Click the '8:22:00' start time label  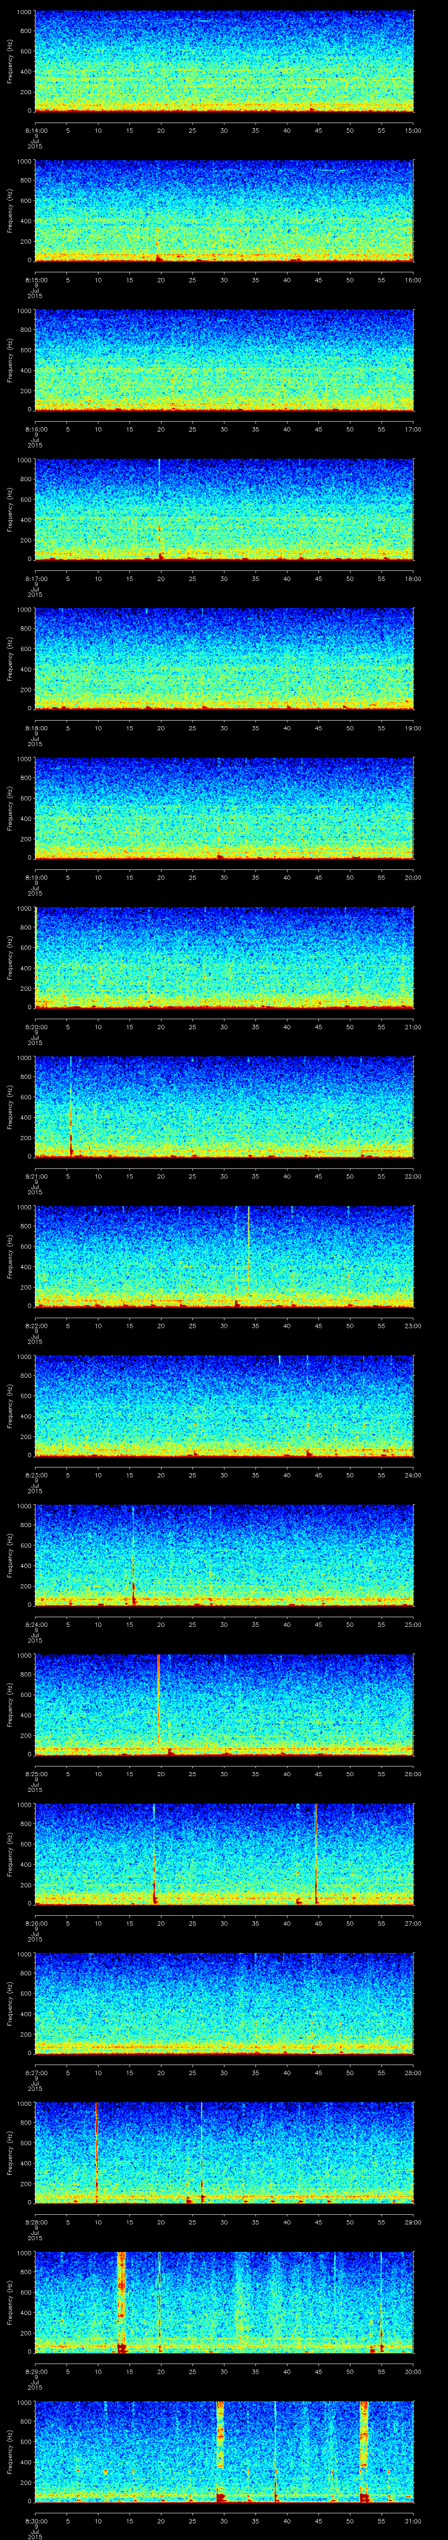[35, 1325]
